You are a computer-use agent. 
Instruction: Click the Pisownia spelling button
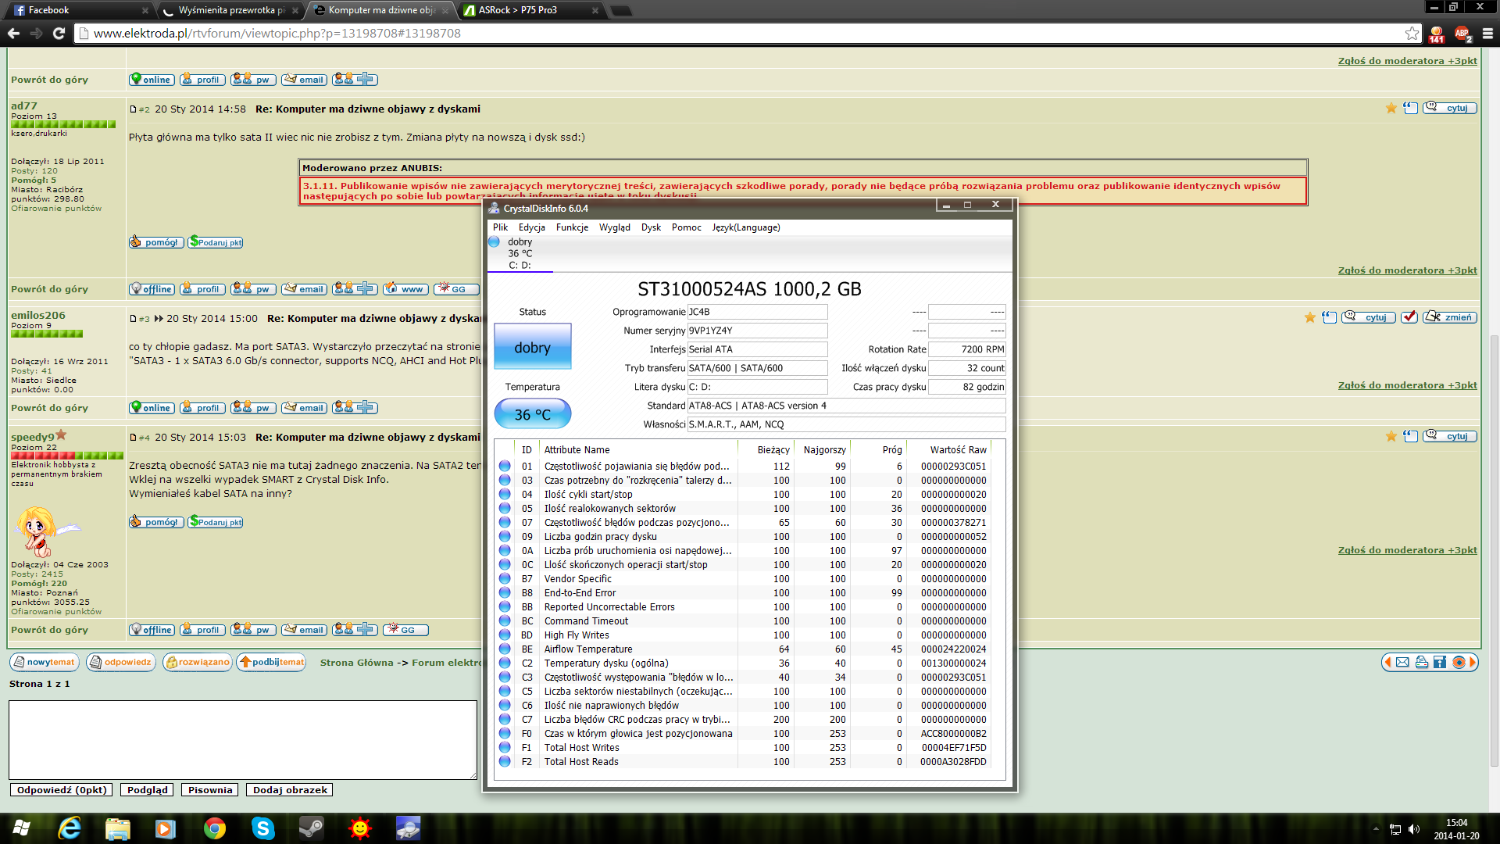coord(210,790)
